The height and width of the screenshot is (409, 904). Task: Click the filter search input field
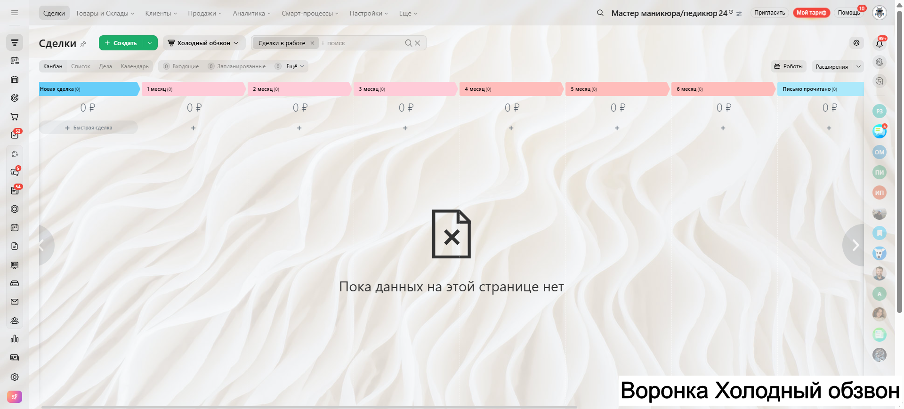click(361, 43)
